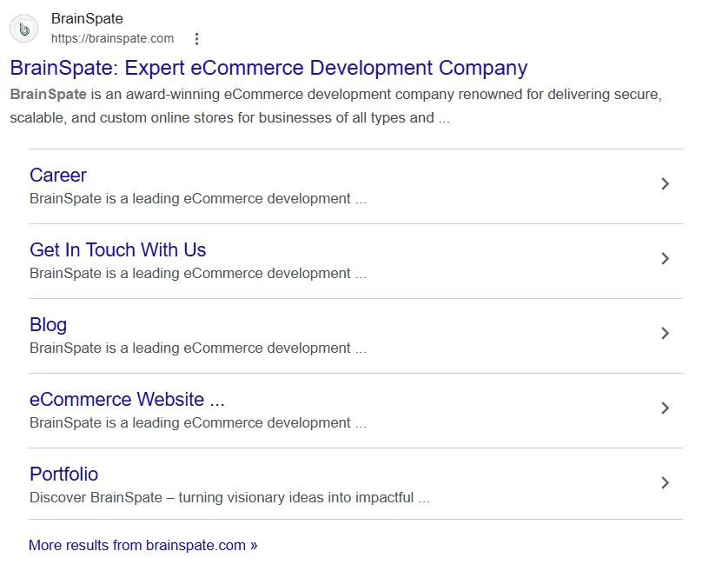The width and height of the screenshot is (722, 571).
Task: Click the snippet starting 'BrainSpate is an award-winning'
Action: click(x=335, y=106)
